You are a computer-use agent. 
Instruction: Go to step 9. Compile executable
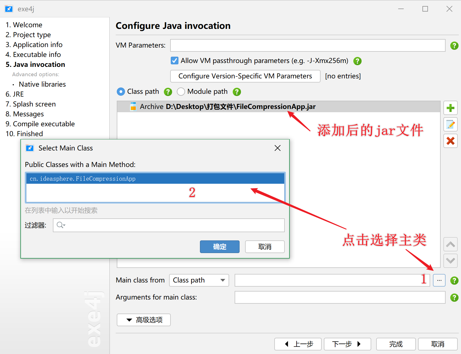pyautogui.click(x=40, y=124)
